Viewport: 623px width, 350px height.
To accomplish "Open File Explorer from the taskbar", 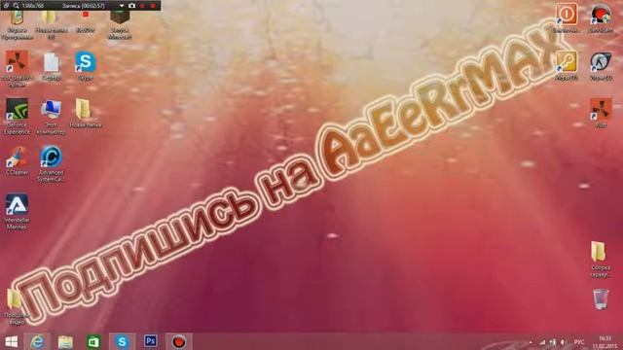I will pyautogui.click(x=65, y=341).
